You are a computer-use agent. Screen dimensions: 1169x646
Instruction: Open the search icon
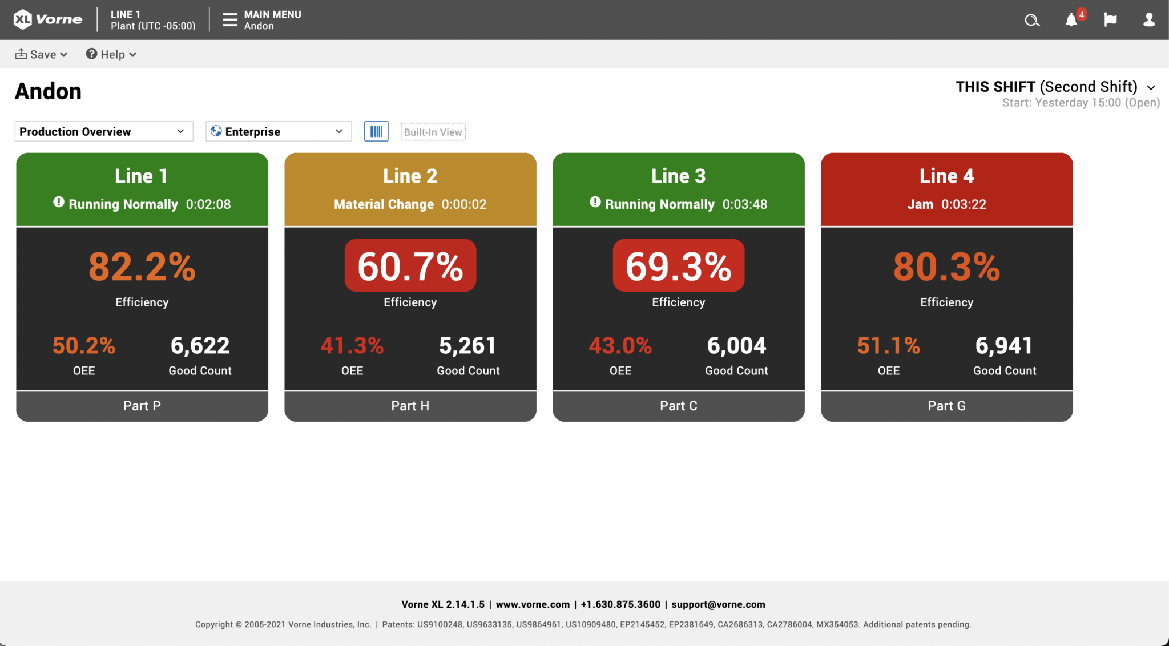tap(1032, 20)
